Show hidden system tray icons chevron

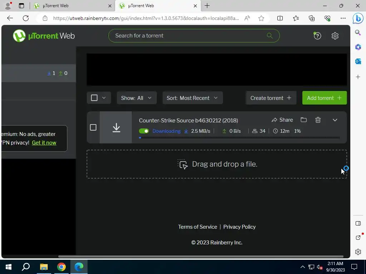pyautogui.click(x=302, y=267)
